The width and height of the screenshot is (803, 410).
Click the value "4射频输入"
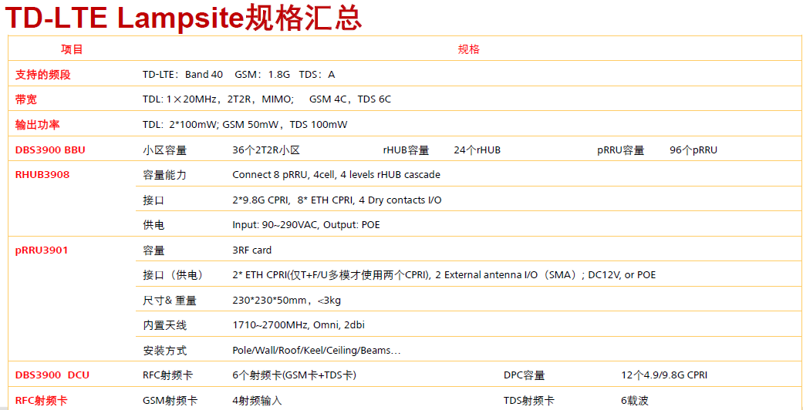pos(257,401)
